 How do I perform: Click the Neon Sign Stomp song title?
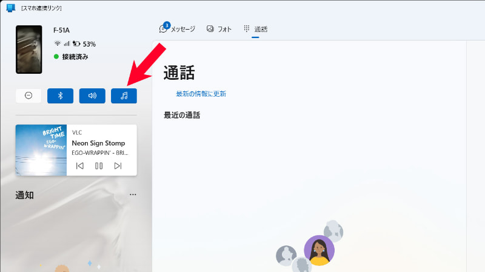point(98,143)
